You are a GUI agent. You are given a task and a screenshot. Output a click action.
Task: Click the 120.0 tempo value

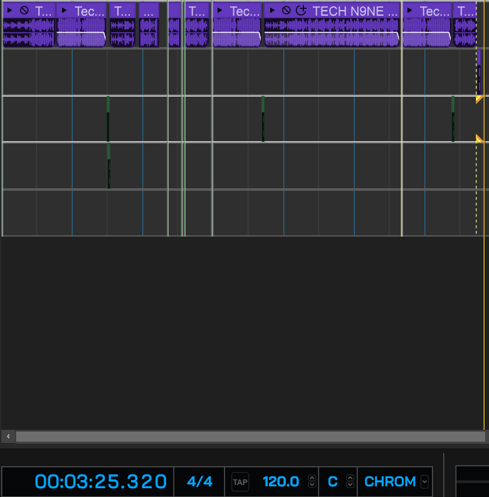coord(281,482)
